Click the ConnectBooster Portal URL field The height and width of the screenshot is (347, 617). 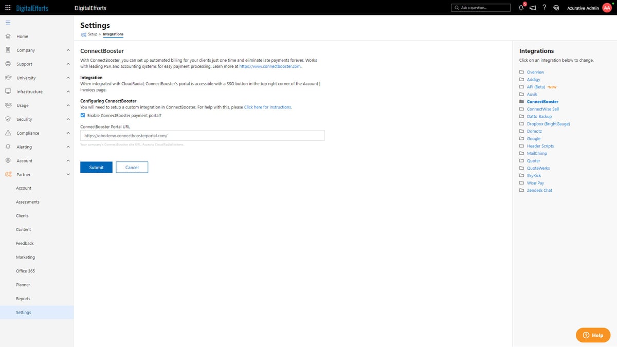[202, 135]
